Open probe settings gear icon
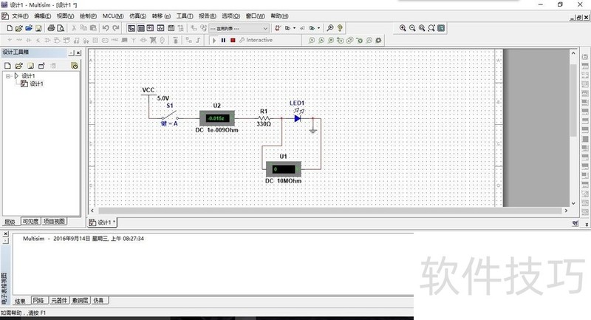This screenshot has height=320, width=591. [378, 40]
